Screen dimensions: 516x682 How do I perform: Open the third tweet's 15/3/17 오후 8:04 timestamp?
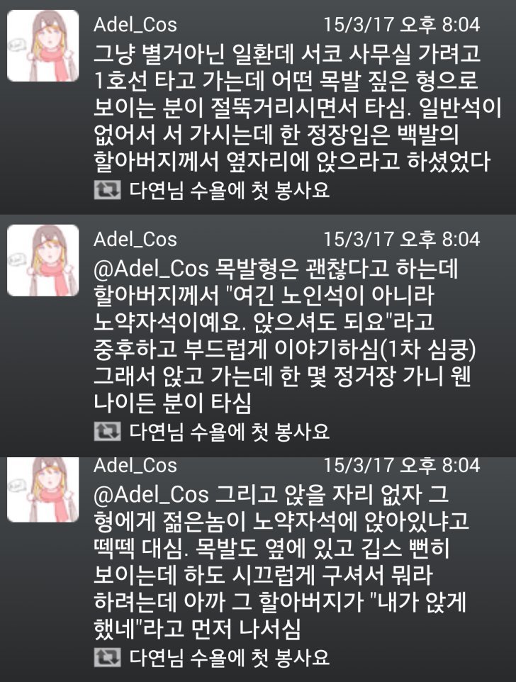tap(402, 465)
